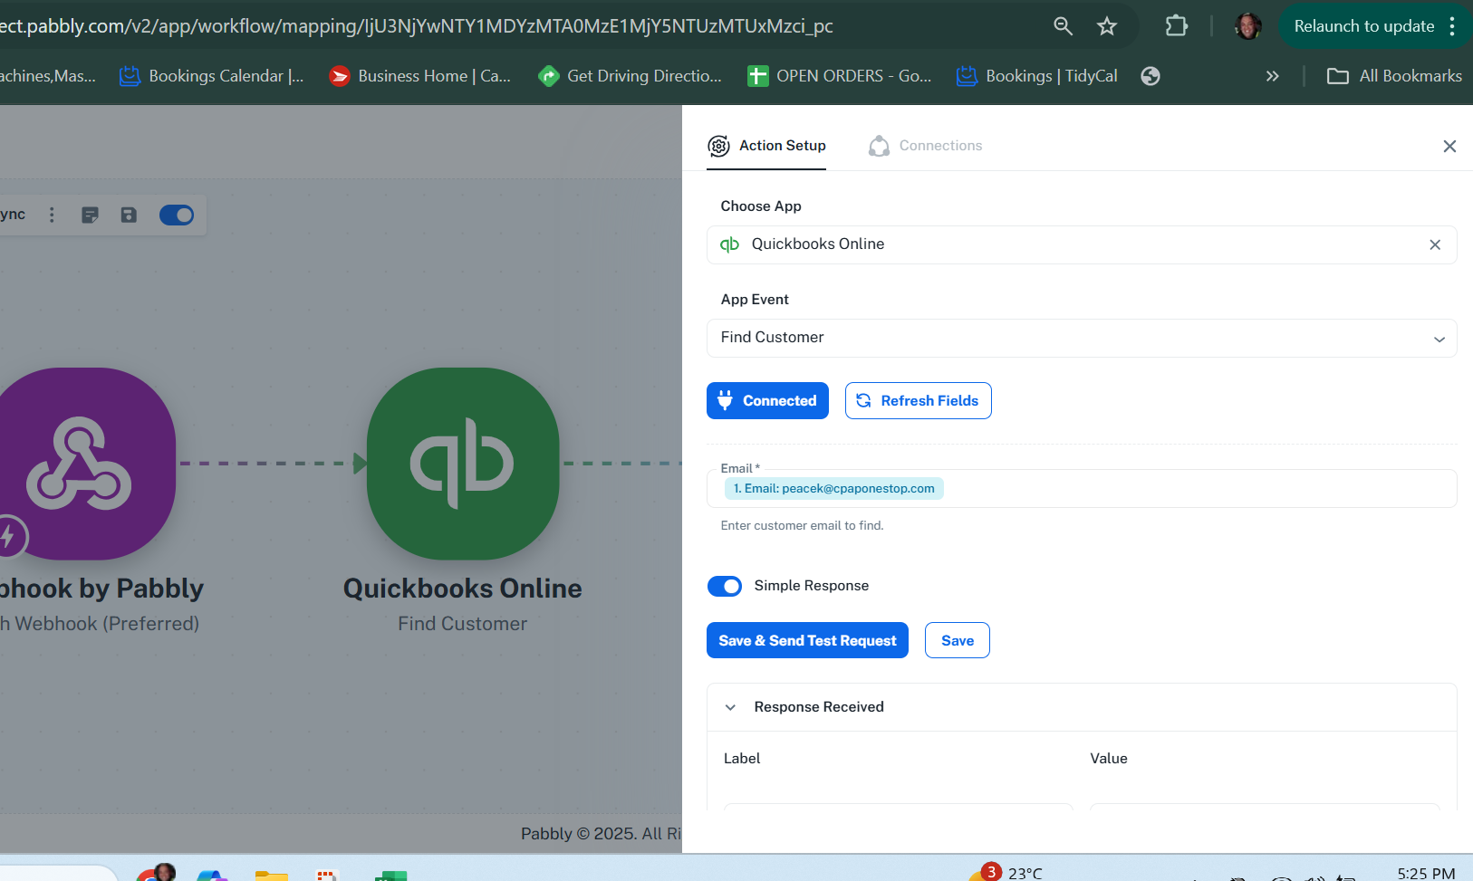The height and width of the screenshot is (881, 1473).
Task: Select the Quickbooks Online action node
Action: [x=463, y=463]
